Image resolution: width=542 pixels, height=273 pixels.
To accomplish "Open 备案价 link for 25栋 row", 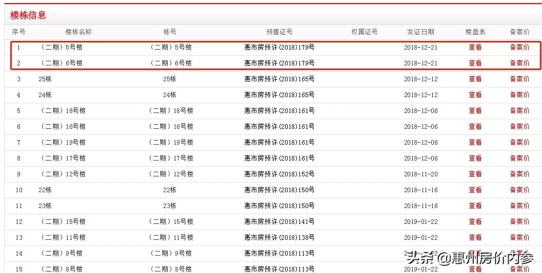I will 519,79.
